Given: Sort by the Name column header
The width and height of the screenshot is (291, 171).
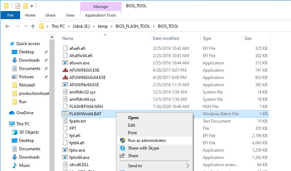Looking at the screenshot, I should click(x=68, y=38).
